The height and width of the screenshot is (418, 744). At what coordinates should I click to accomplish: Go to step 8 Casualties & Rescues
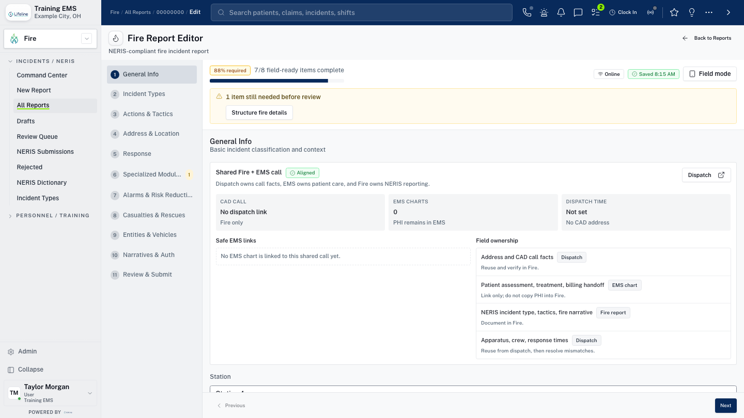[x=152, y=215]
